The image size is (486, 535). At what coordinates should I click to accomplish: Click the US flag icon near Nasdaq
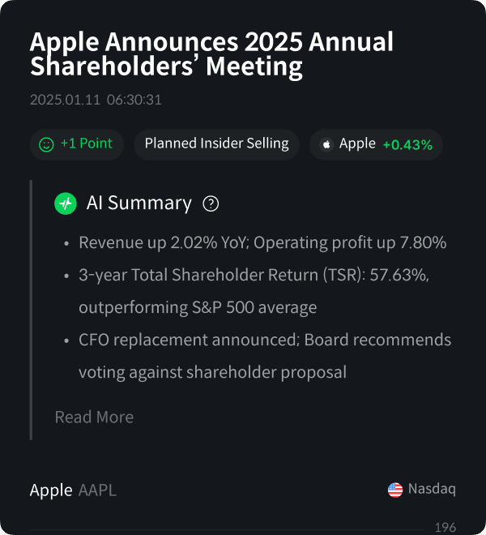[x=395, y=490]
